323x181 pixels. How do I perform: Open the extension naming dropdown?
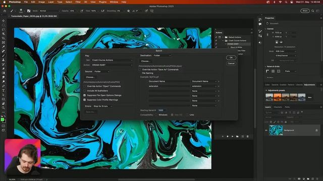click(204, 86)
